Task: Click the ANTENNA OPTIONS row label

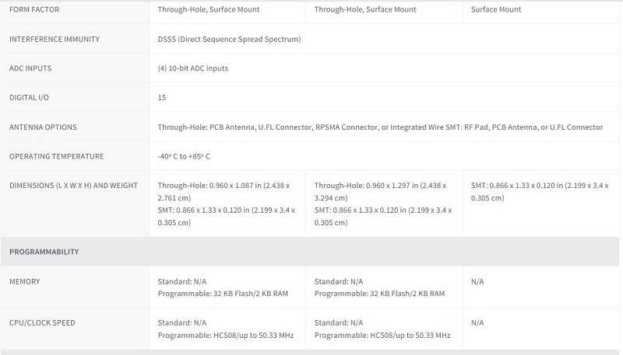Action: [x=43, y=127]
